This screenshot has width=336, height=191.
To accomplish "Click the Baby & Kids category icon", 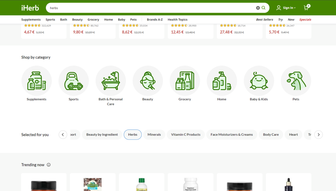I will click(259, 81).
